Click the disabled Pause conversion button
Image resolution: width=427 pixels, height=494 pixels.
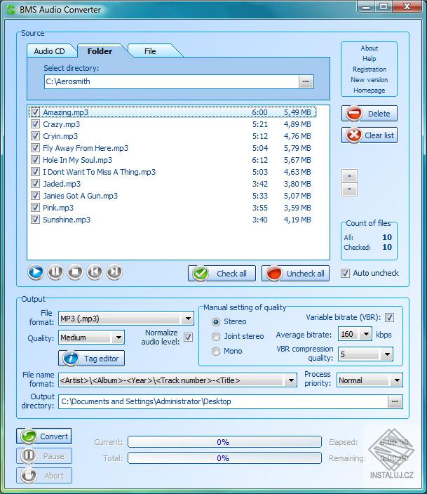(44, 456)
